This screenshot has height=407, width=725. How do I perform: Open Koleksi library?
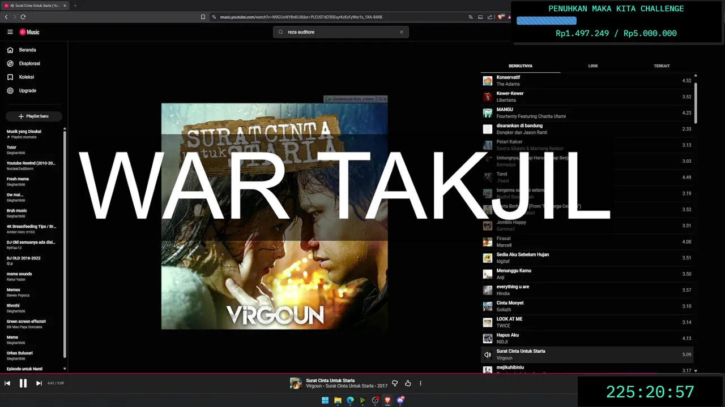point(26,77)
